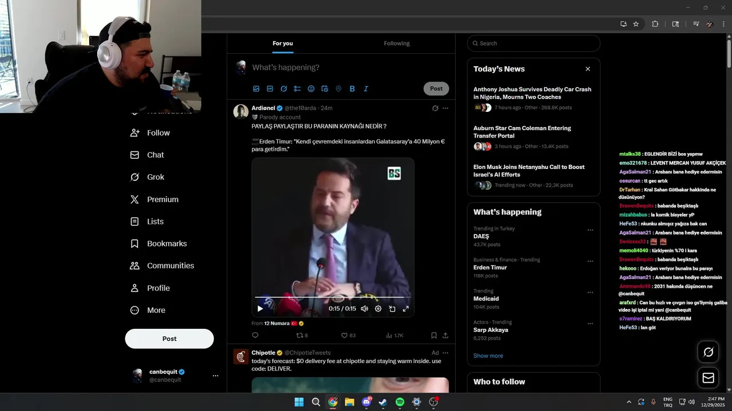The height and width of the screenshot is (411, 732).
Task: Open Profile in the left sidebar
Action: (150, 288)
